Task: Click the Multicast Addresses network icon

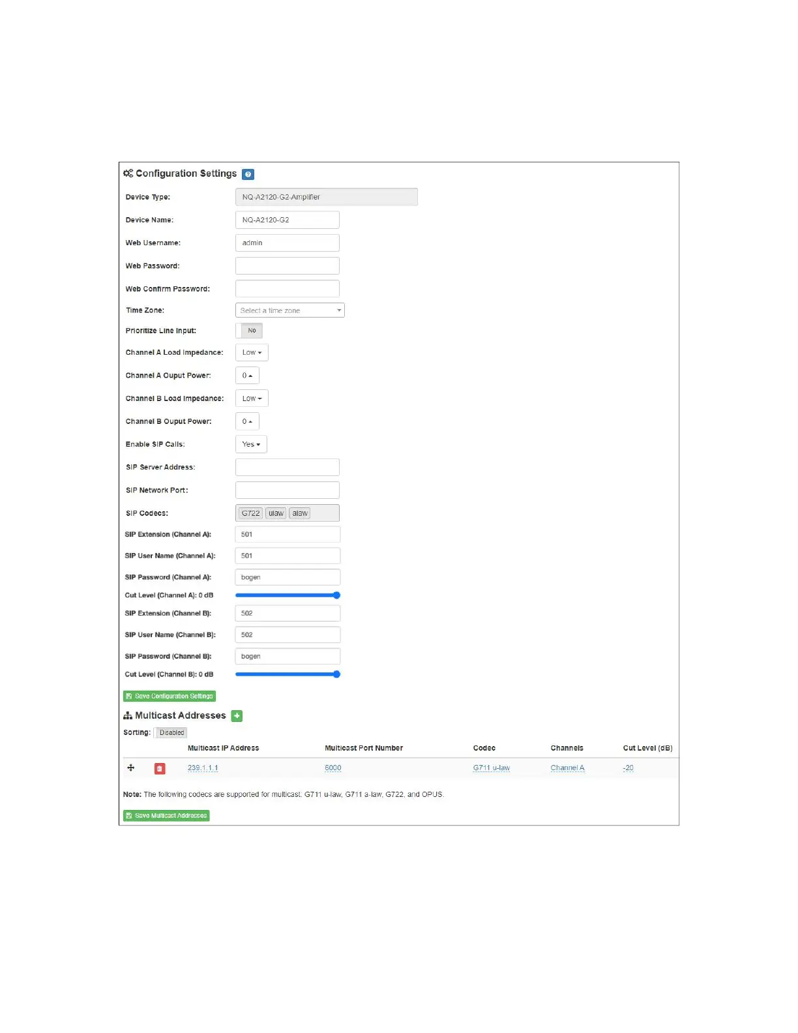Action: coord(128,716)
